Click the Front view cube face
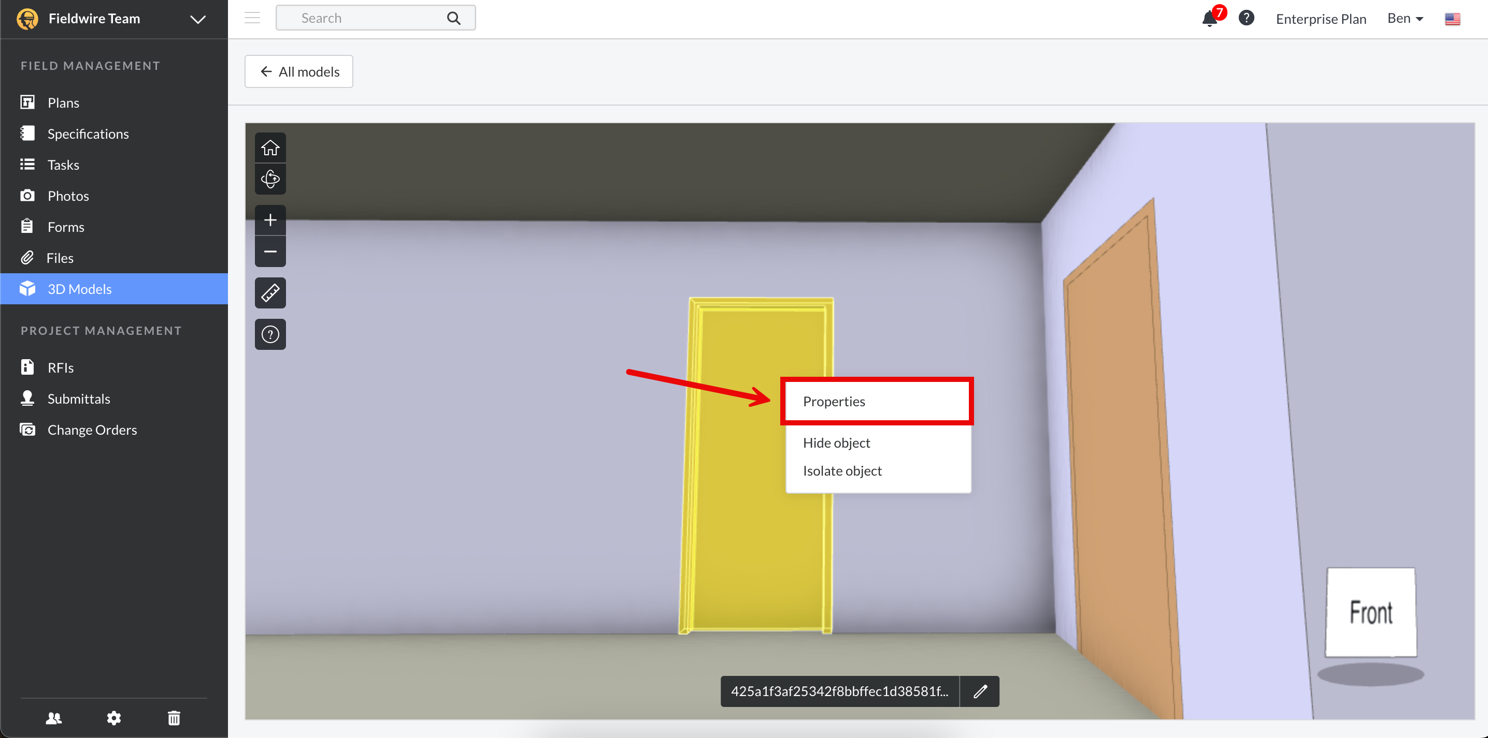This screenshot has width=1488, height=738. click(1371, 613)
